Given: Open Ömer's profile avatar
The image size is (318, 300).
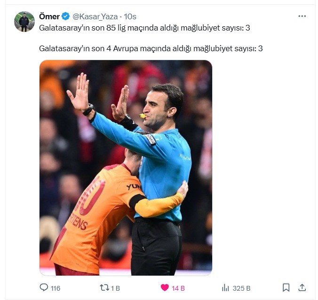Looking at the screenshot, I should point(24,22).
